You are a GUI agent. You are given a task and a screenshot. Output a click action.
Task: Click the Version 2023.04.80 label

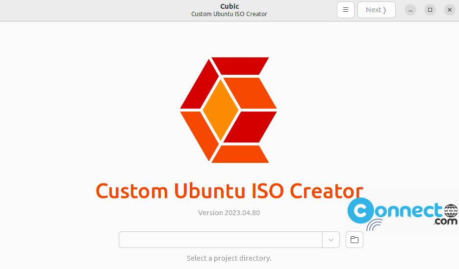pos(229,213)
